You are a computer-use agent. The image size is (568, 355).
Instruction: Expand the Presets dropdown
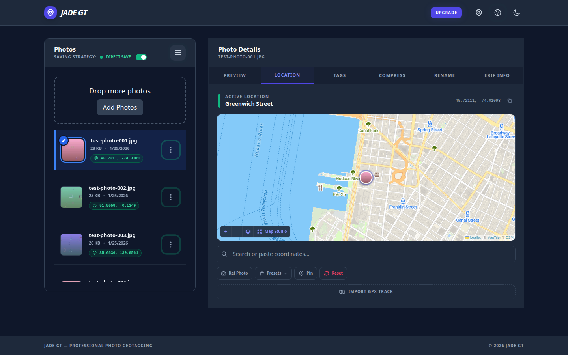point(273,273)
